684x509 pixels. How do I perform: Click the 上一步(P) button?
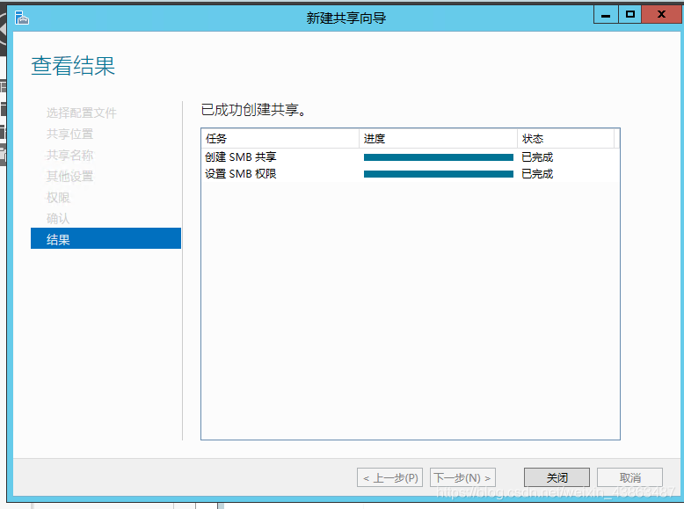390,477
